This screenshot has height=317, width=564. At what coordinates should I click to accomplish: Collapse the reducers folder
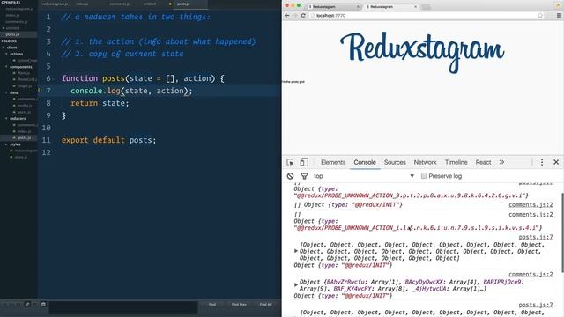click(x=6, y=118)
